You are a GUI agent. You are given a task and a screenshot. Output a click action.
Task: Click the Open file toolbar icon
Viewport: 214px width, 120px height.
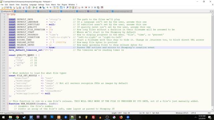[5, 7]
